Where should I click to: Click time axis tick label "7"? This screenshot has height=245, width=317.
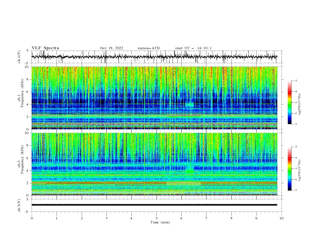tap(207, 218)
